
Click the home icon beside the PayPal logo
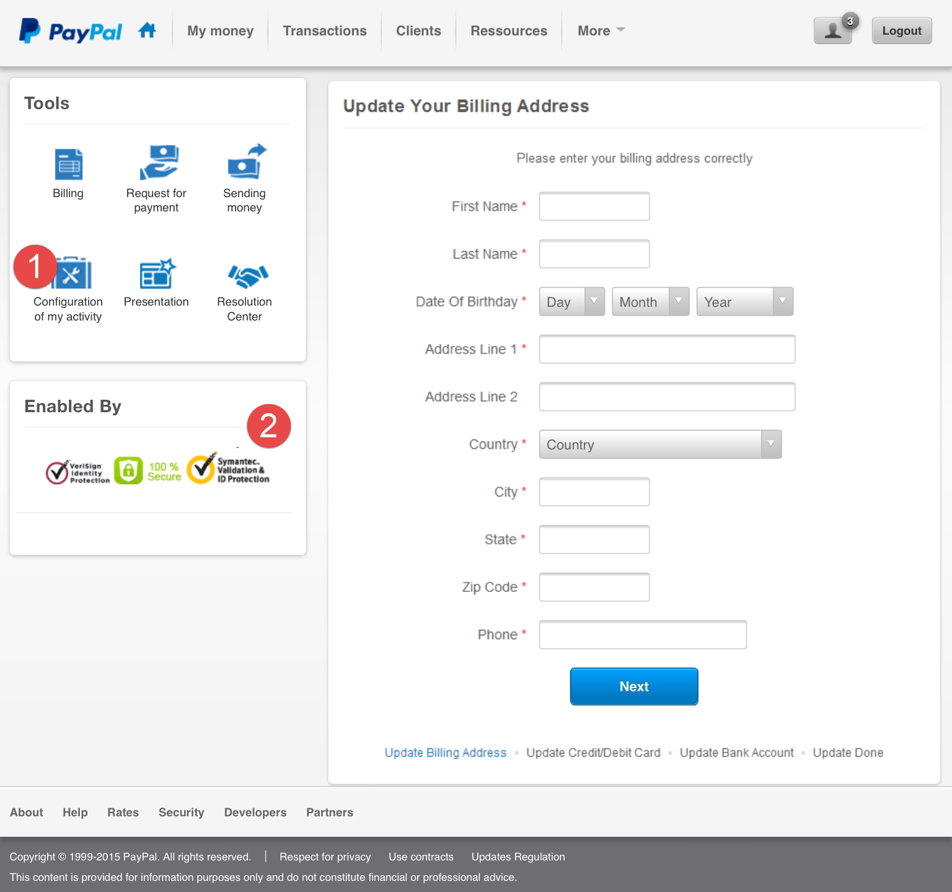tap(147, 30)
